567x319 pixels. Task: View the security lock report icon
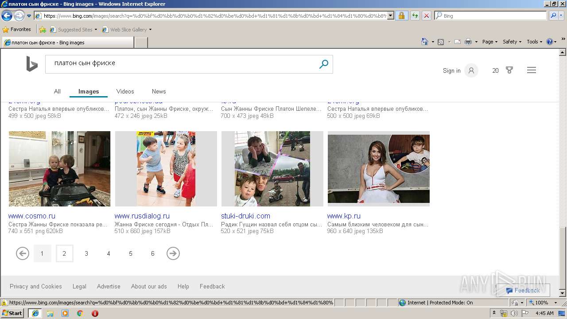pos(401,16)
